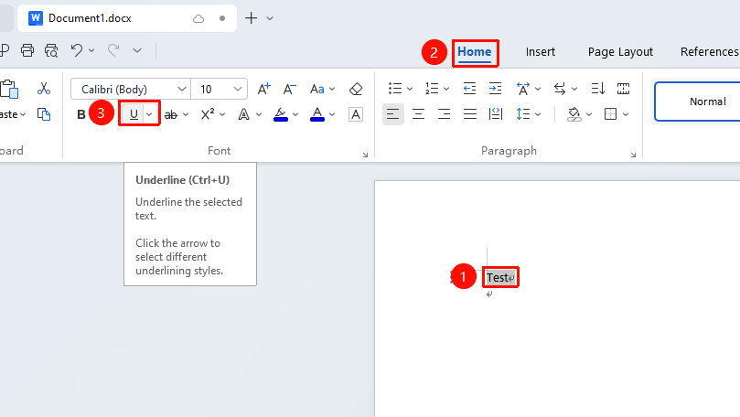
Task: Click the Sort icon in Paragraph group
Action: (x=598, y=88)
